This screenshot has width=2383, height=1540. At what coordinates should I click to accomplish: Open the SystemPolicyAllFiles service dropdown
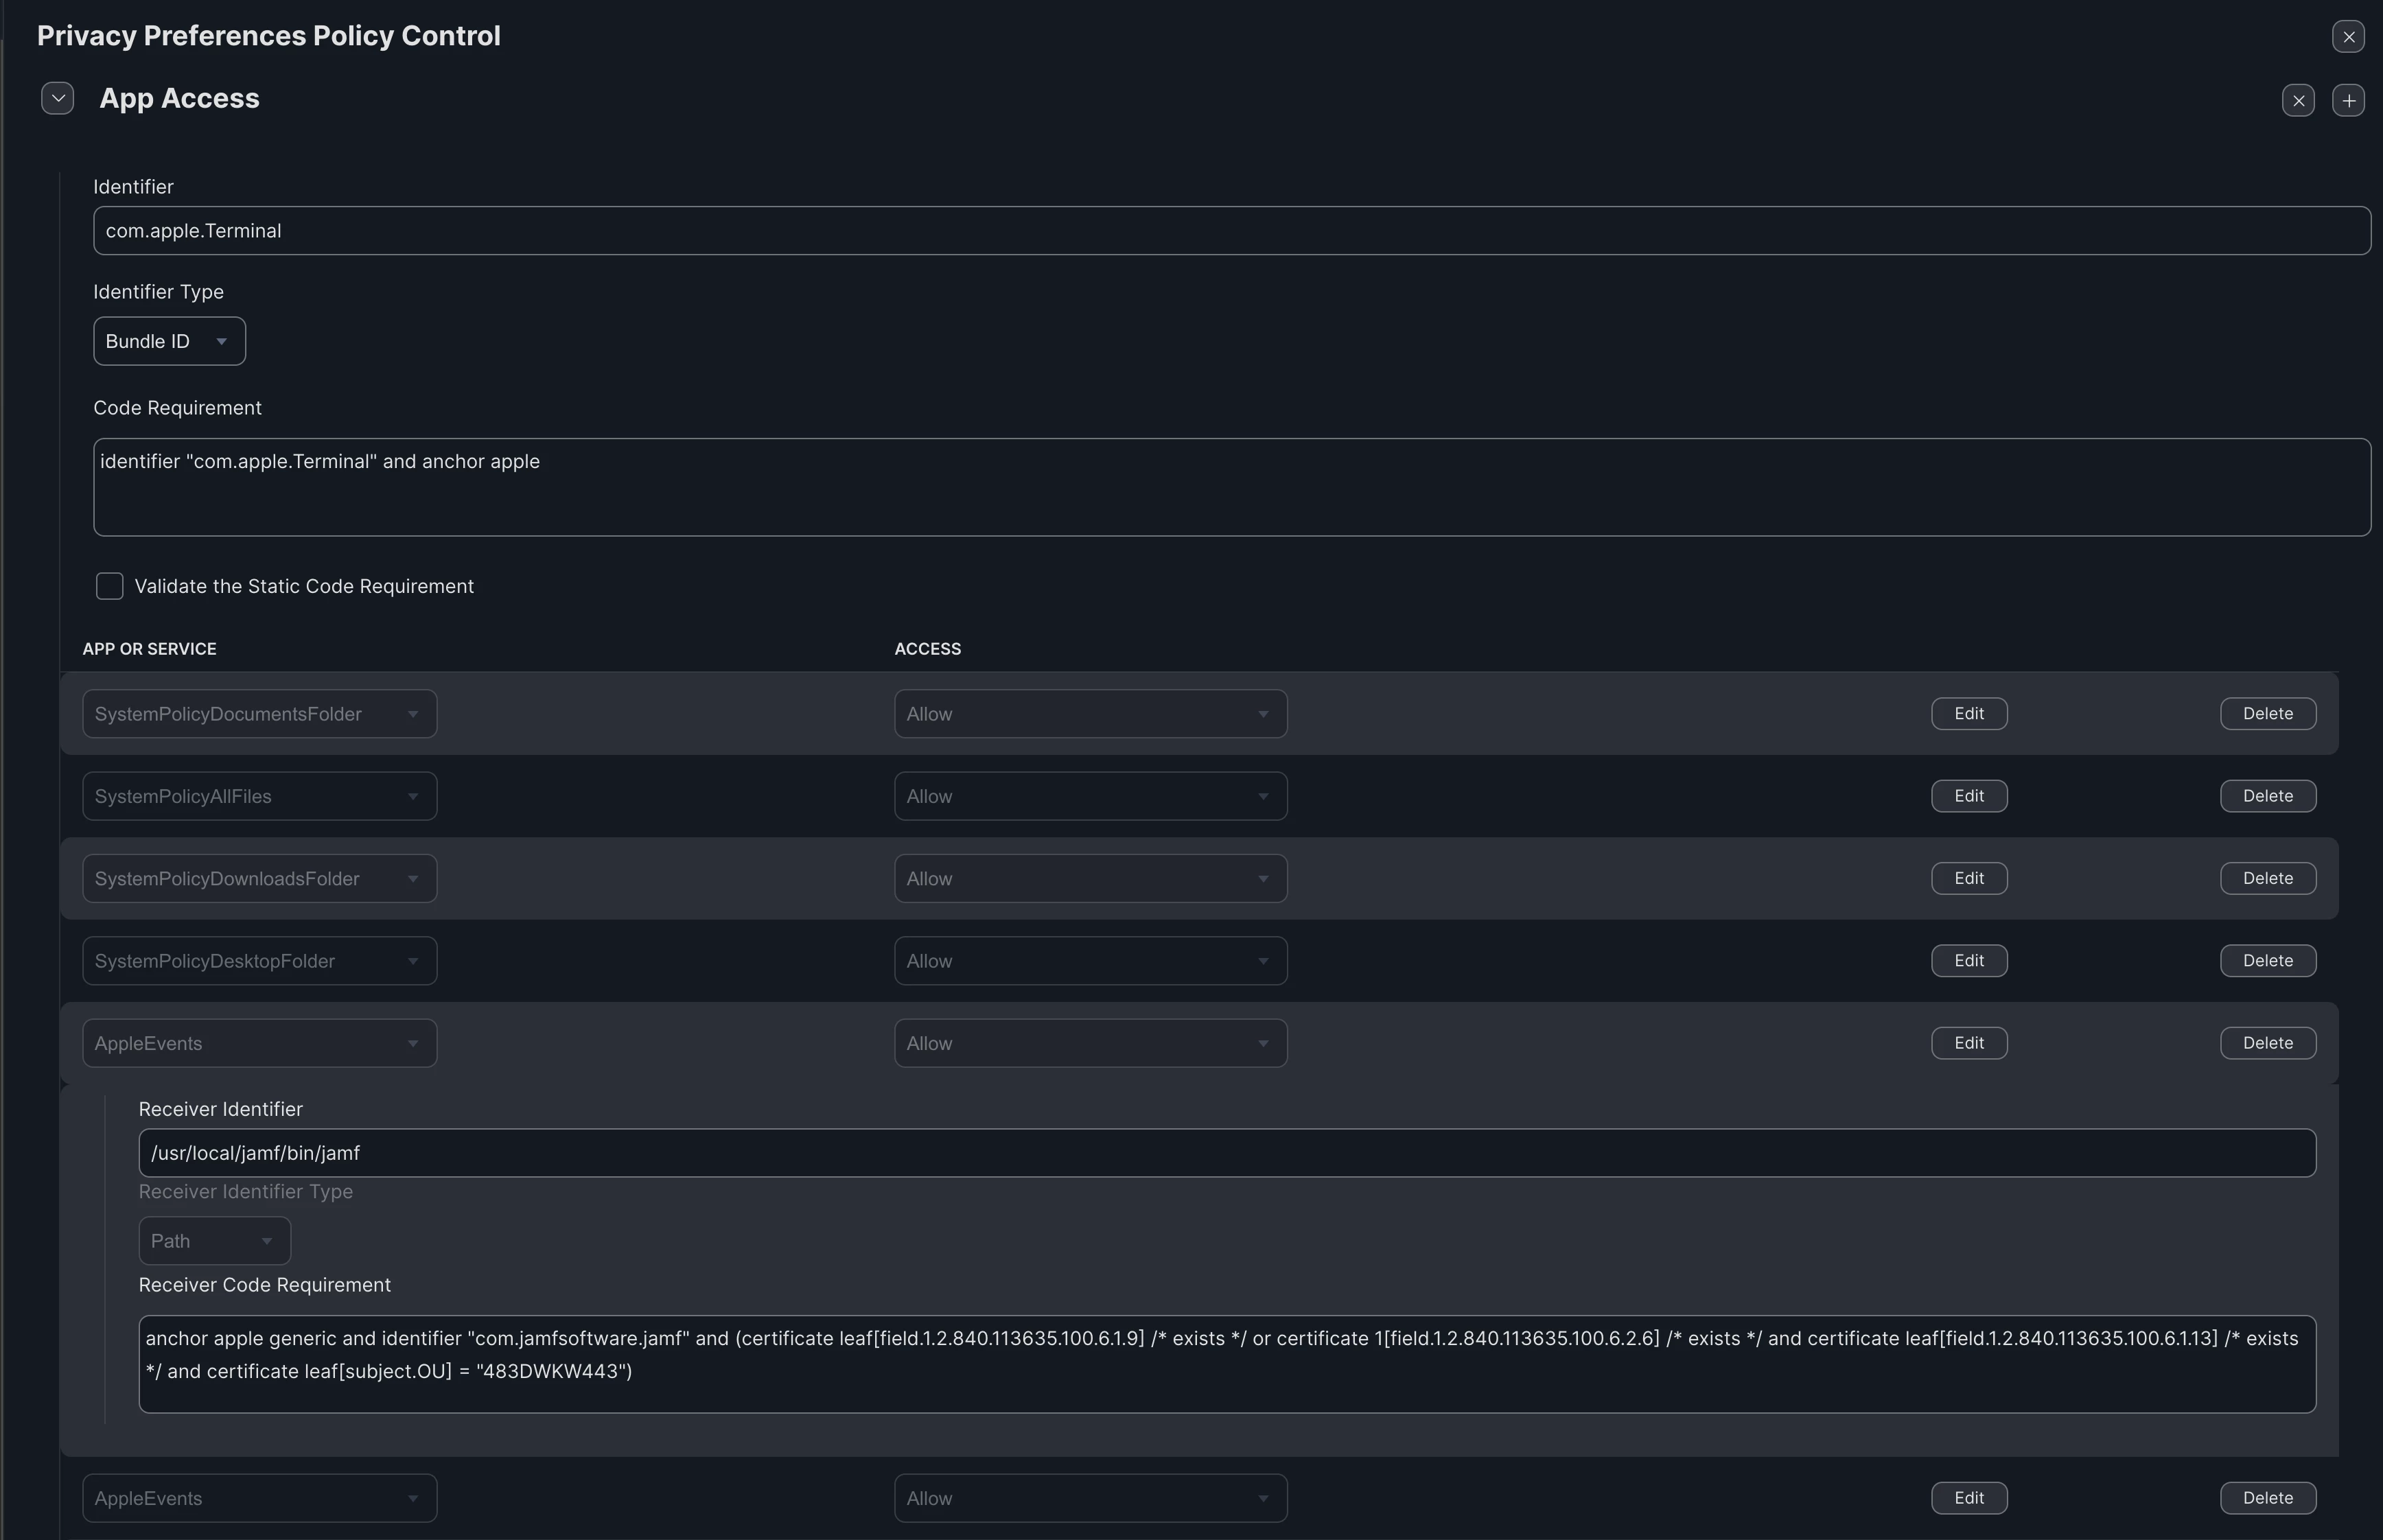tap(260, 796)
